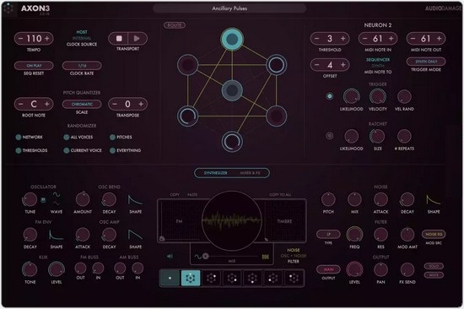Click the transport Stop square icon
464x309 pixels.
click(x=119, y=39)
